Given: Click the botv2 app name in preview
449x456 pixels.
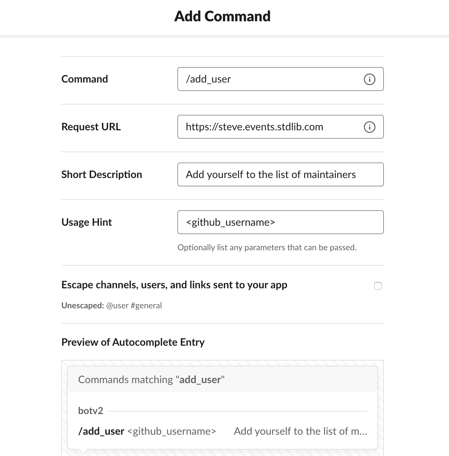Looking at the screenshot, I should pos(91,411).
